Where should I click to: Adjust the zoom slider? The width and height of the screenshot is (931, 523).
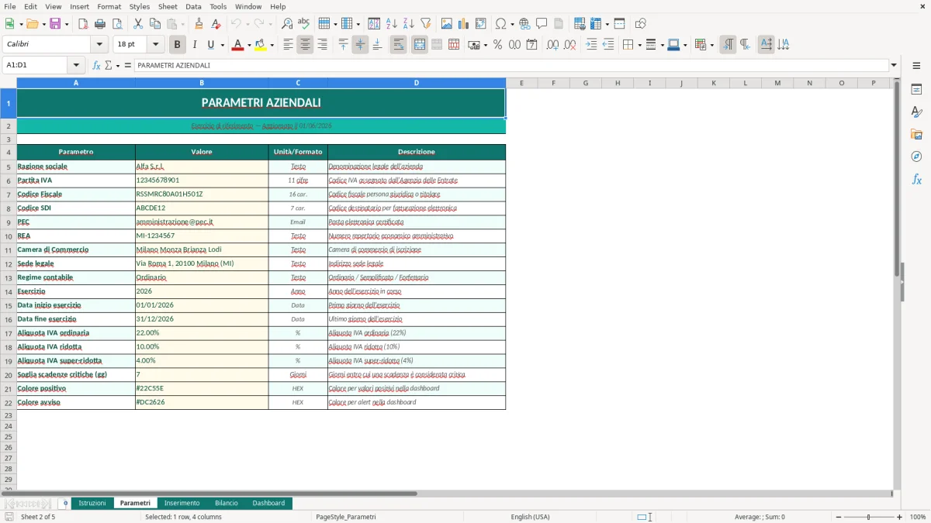(869, 517)
